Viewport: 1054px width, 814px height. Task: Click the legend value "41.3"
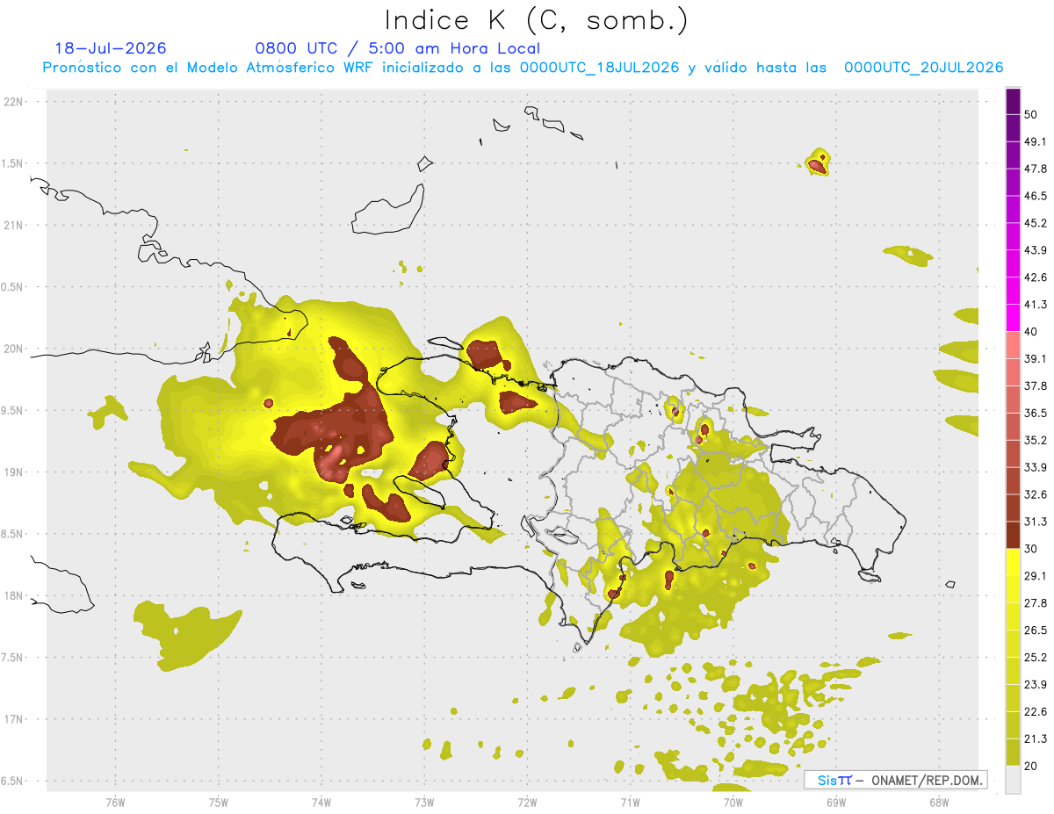pos(1036,305)
